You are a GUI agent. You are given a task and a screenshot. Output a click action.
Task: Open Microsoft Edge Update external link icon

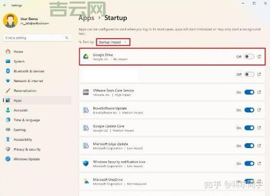coord(259,145)
